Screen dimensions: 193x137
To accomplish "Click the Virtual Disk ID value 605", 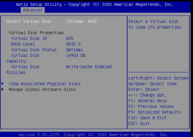I will (70, 39).
